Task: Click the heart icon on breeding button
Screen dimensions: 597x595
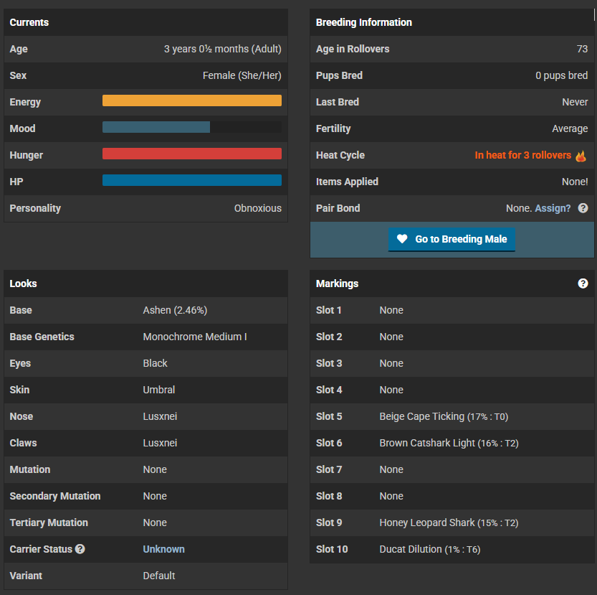Action: (x=402, y=239)
